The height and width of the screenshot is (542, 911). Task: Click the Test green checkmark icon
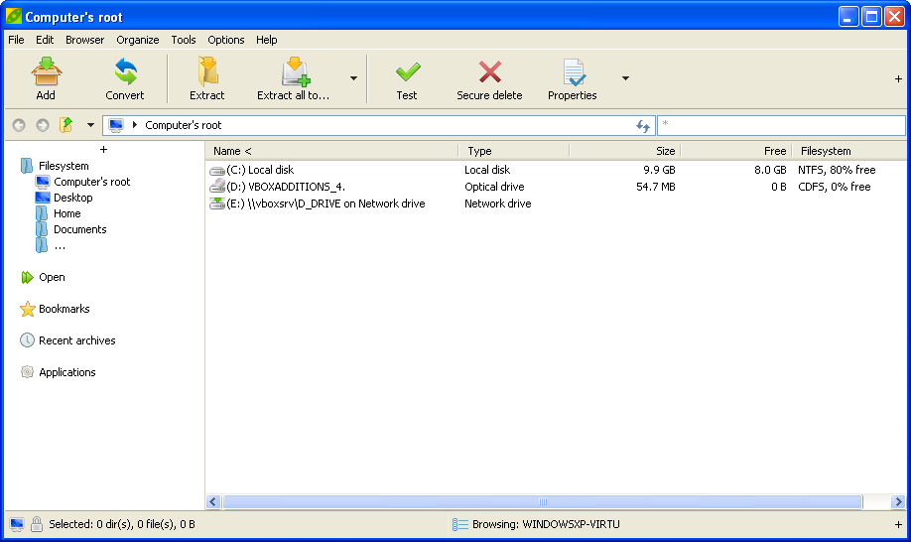(x=408, y=72)
